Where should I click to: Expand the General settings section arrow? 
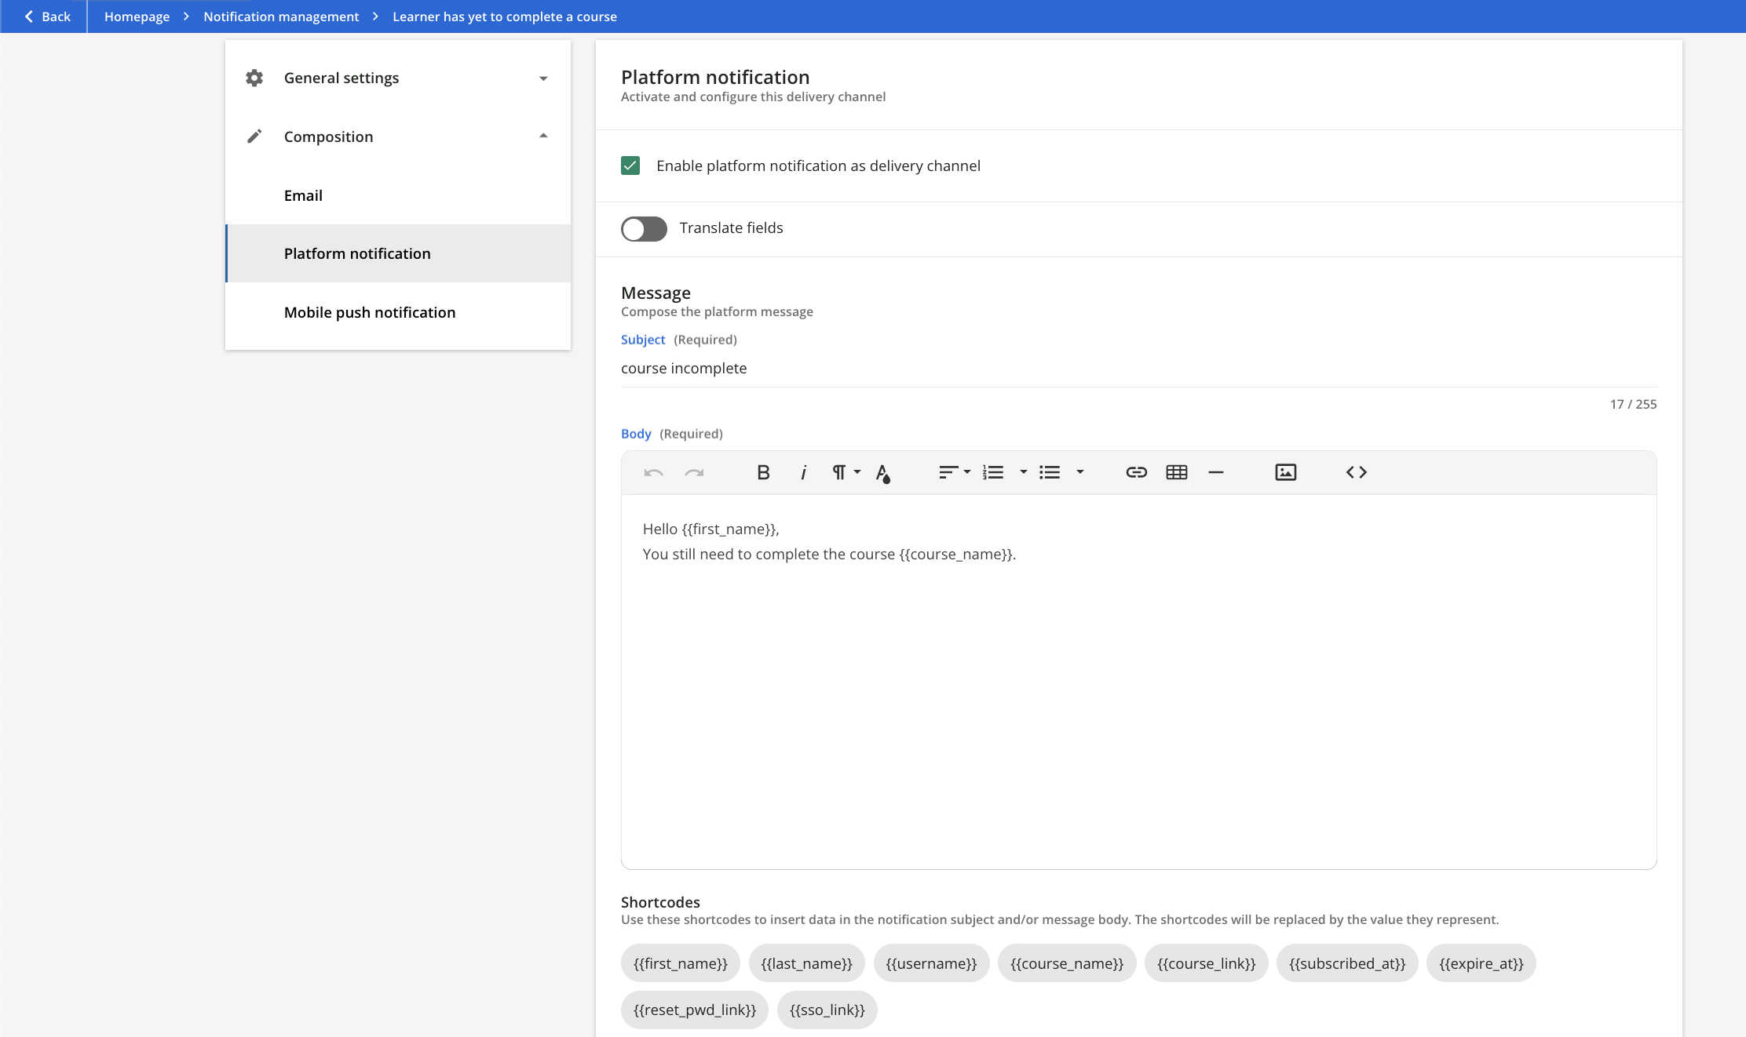coord(543,78)
